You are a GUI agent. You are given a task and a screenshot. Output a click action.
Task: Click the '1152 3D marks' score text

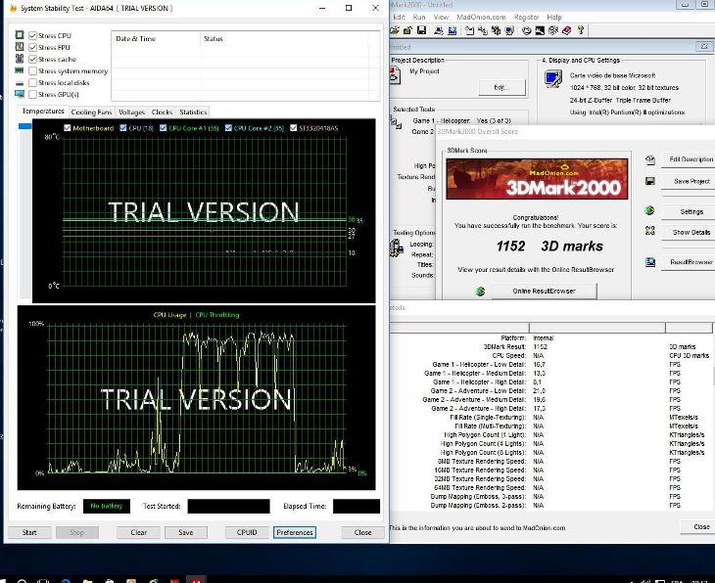pos(549,246)
